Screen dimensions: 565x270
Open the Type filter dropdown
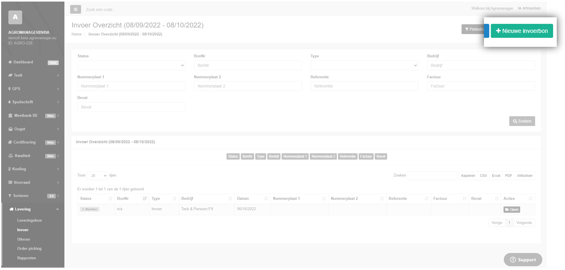click(364, 65)
